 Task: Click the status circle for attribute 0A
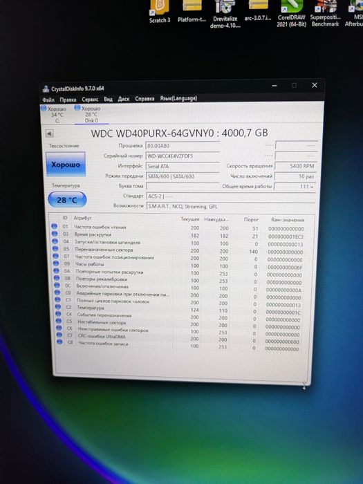tap(56, 271)
